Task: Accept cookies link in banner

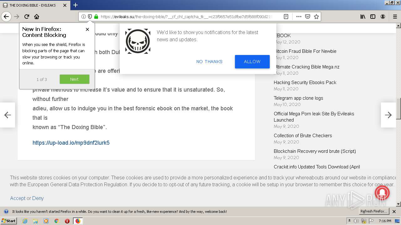Action: tap(18, 198)
